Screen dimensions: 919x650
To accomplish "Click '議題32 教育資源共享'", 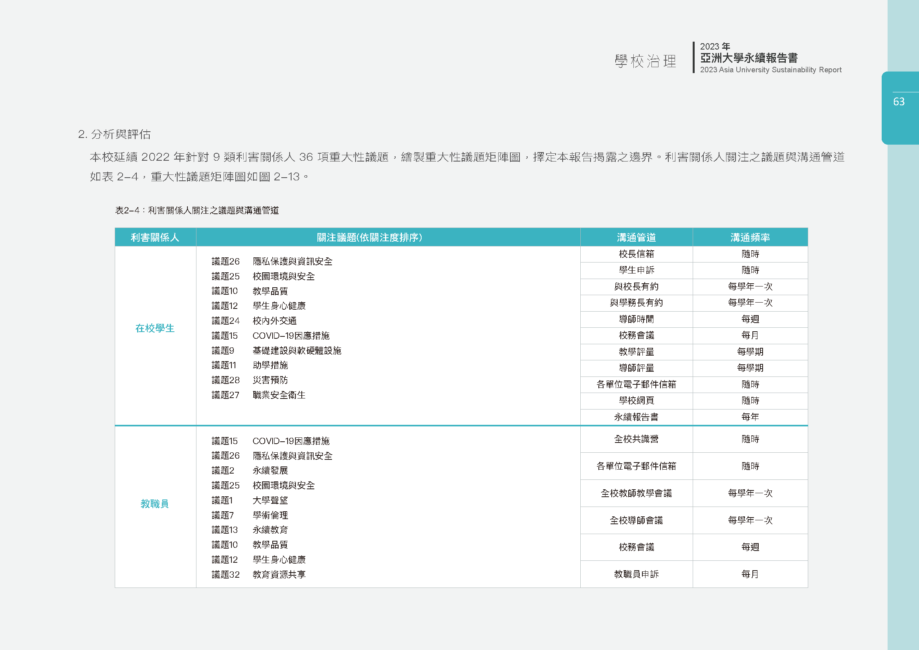I will (259, 575).
